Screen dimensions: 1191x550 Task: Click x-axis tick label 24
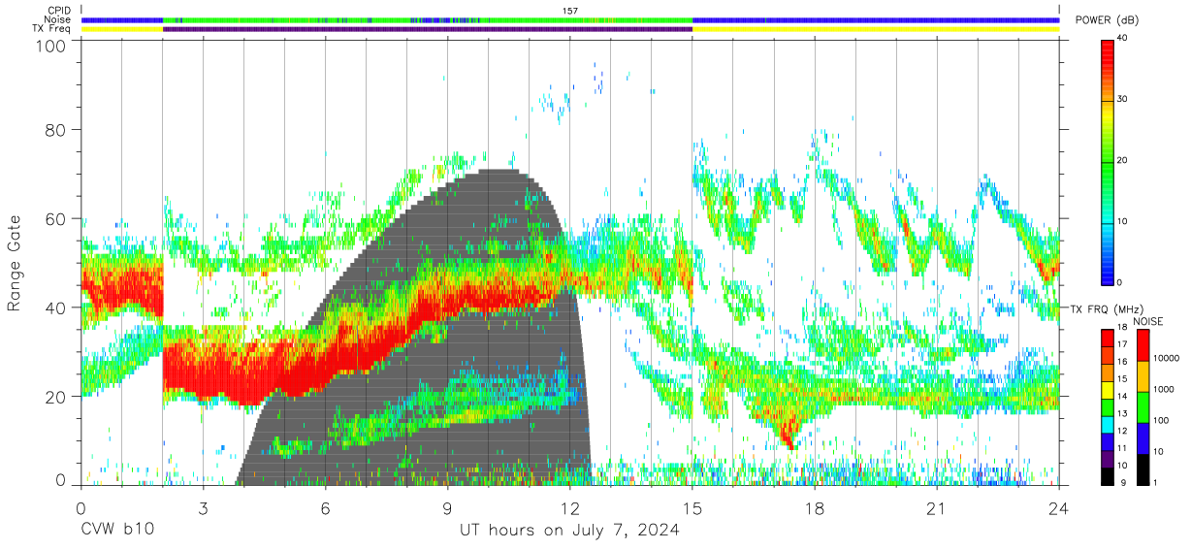click(1059, 509)
